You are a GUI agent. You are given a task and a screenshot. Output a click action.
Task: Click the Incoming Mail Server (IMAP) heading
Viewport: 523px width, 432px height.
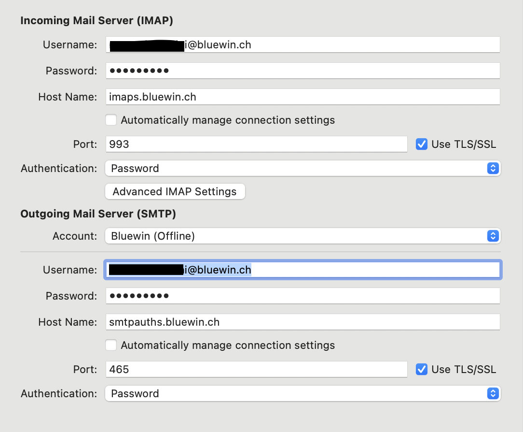(x=96, y=21)
